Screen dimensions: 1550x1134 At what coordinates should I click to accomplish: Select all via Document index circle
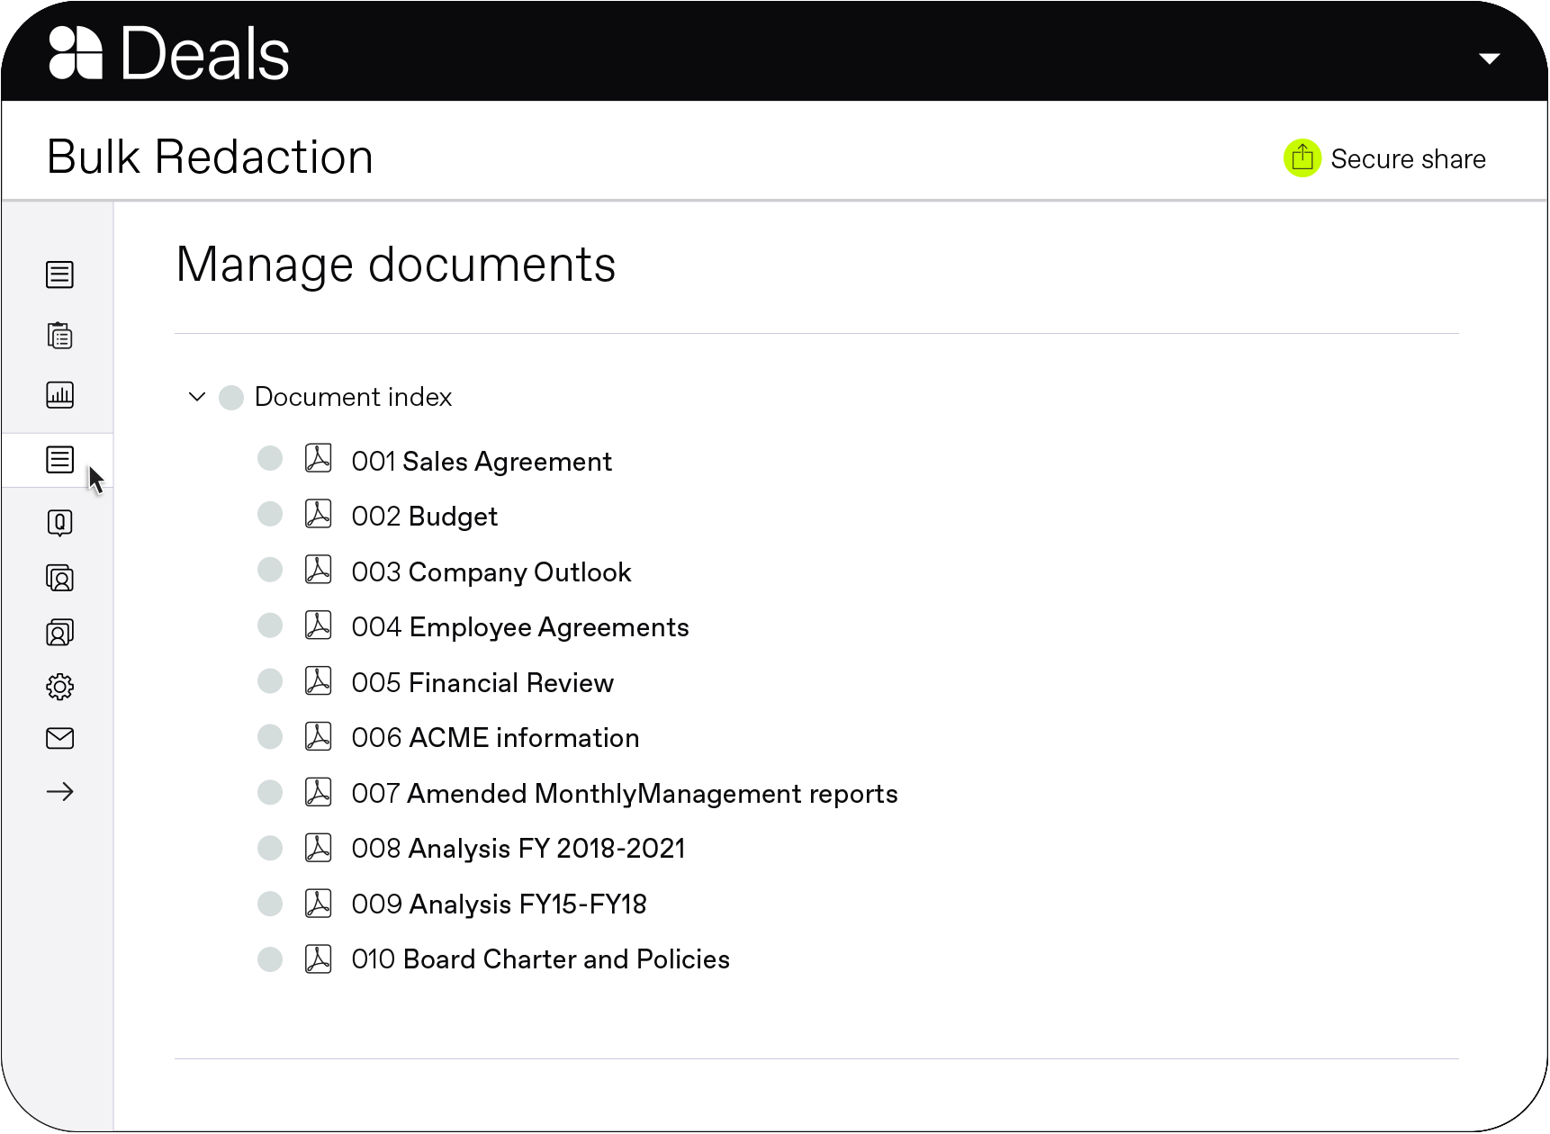231,398
